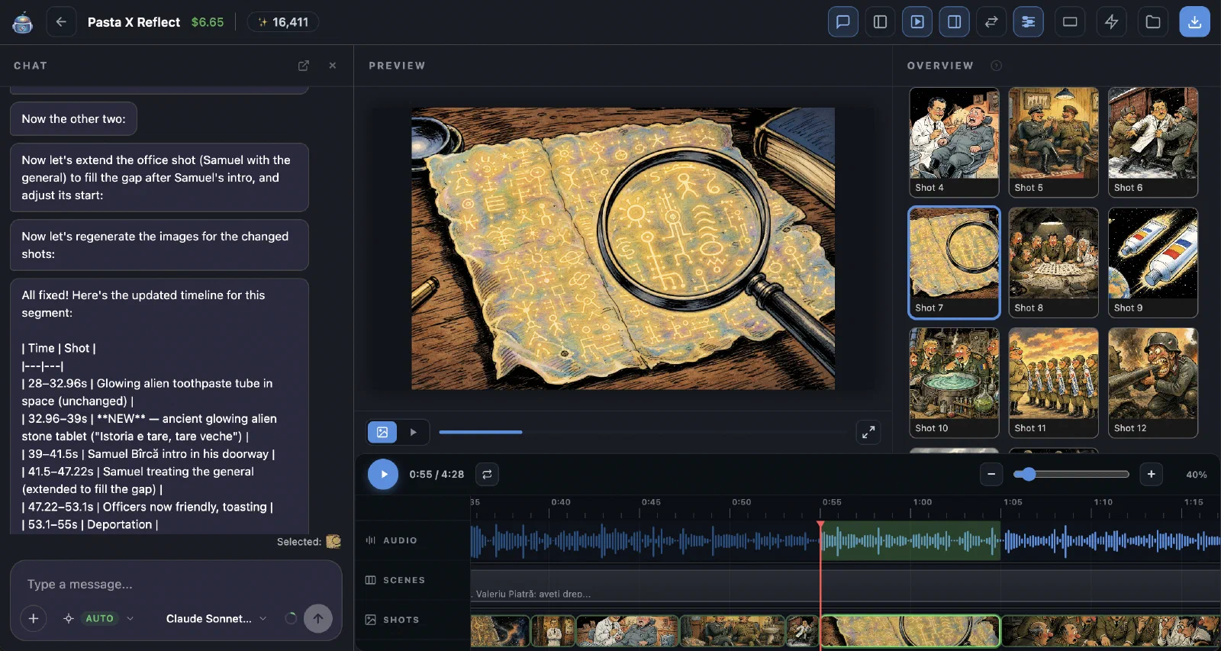Select Shot 8 thumbnail in overview
1221x651 pixels.
pos(1053,263)
